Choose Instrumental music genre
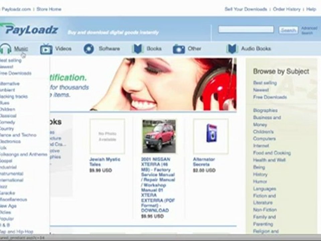 [12, 174]
